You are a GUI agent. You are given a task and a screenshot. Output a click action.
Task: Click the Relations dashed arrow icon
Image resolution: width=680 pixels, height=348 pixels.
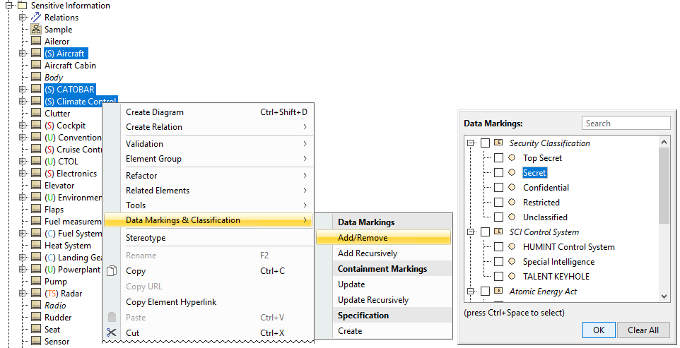coord(36,18)
